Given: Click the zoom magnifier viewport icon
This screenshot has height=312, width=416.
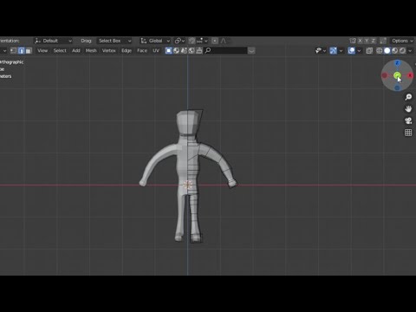Looking at the screenshot, I should (408, 97).
